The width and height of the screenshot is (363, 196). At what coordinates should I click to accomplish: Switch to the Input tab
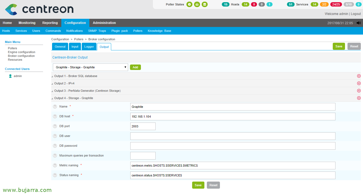[75, 47]
